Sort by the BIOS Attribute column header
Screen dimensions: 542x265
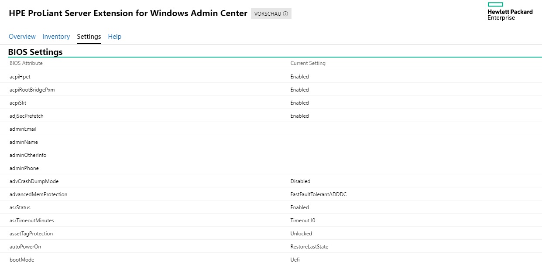[25, 63]
